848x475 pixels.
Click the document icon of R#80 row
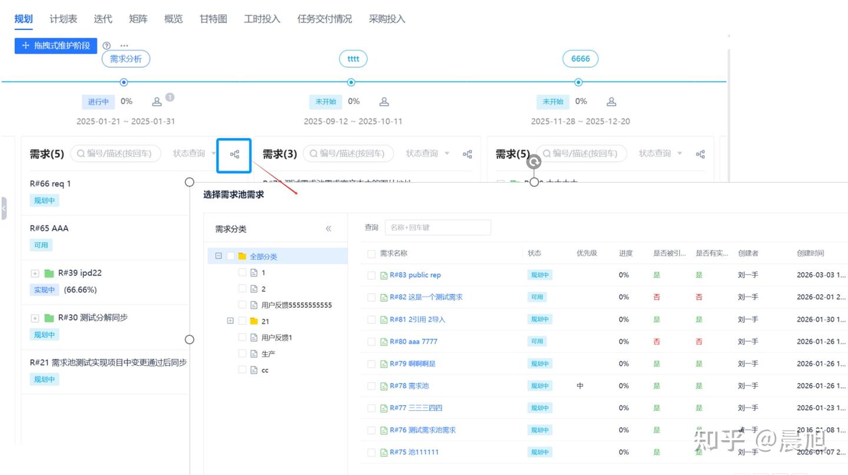click(384, 342)
